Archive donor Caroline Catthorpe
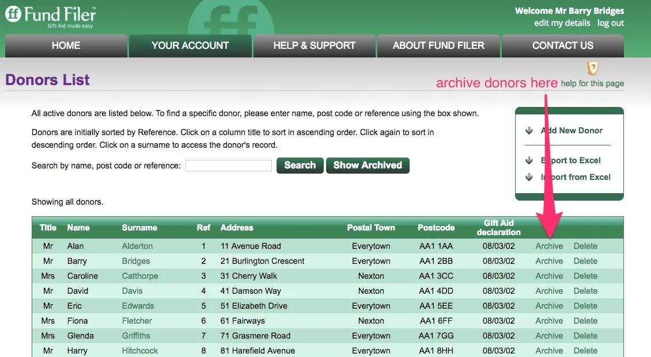This screenshot has height=357, width=651. (549, 276)
